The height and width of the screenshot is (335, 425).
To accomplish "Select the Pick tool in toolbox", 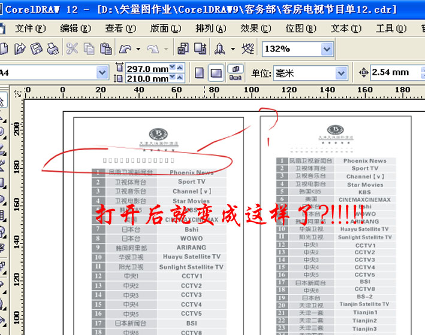I will pos(2,100).
